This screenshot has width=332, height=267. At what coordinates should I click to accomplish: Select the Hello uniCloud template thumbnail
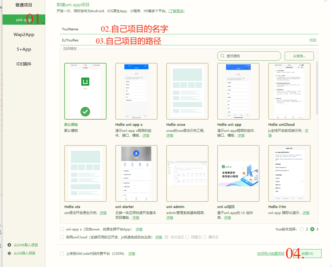click(289, 91)
